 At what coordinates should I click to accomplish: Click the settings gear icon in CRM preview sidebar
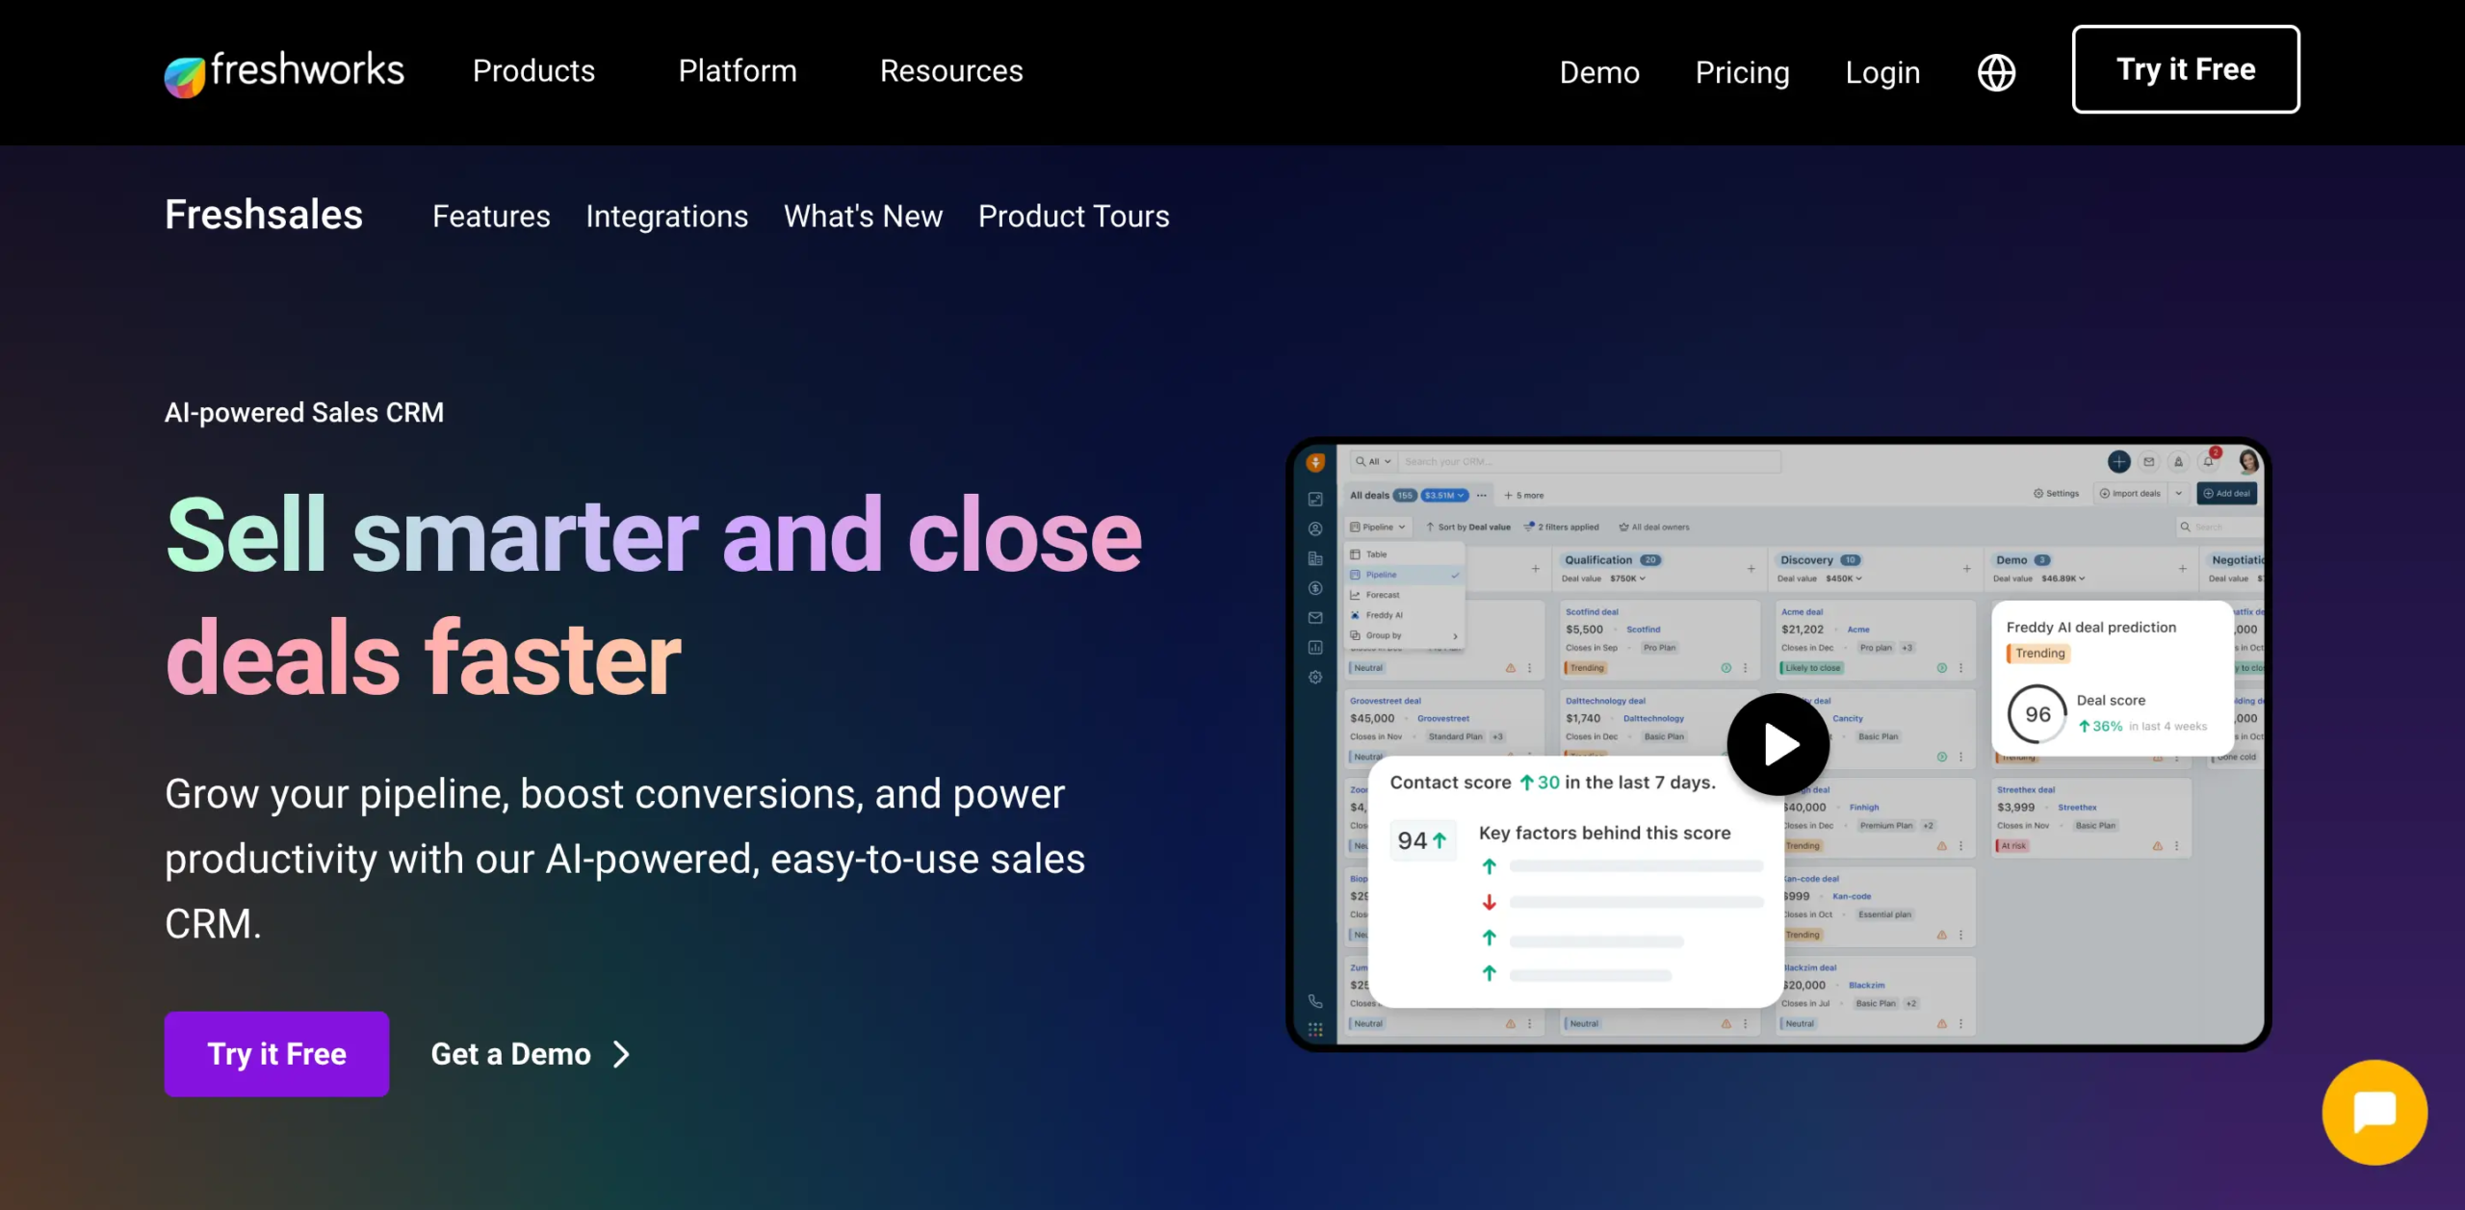1315,678
